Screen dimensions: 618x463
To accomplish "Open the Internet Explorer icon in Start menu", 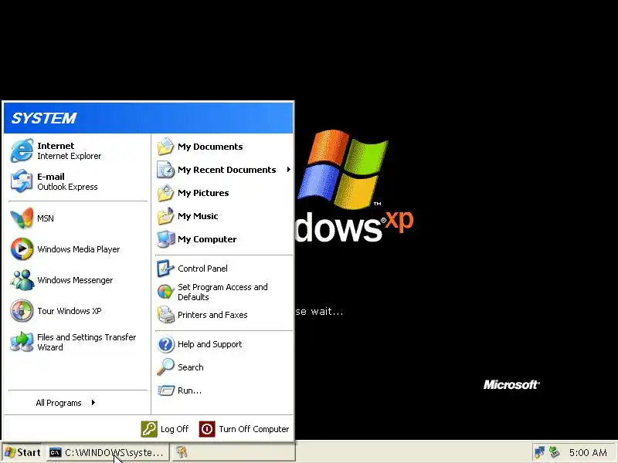I will click(x=22, y=150).
